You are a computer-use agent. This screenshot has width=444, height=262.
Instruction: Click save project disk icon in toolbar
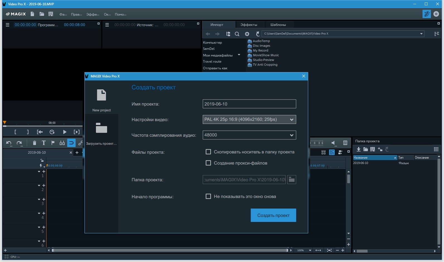coord(51,14)
